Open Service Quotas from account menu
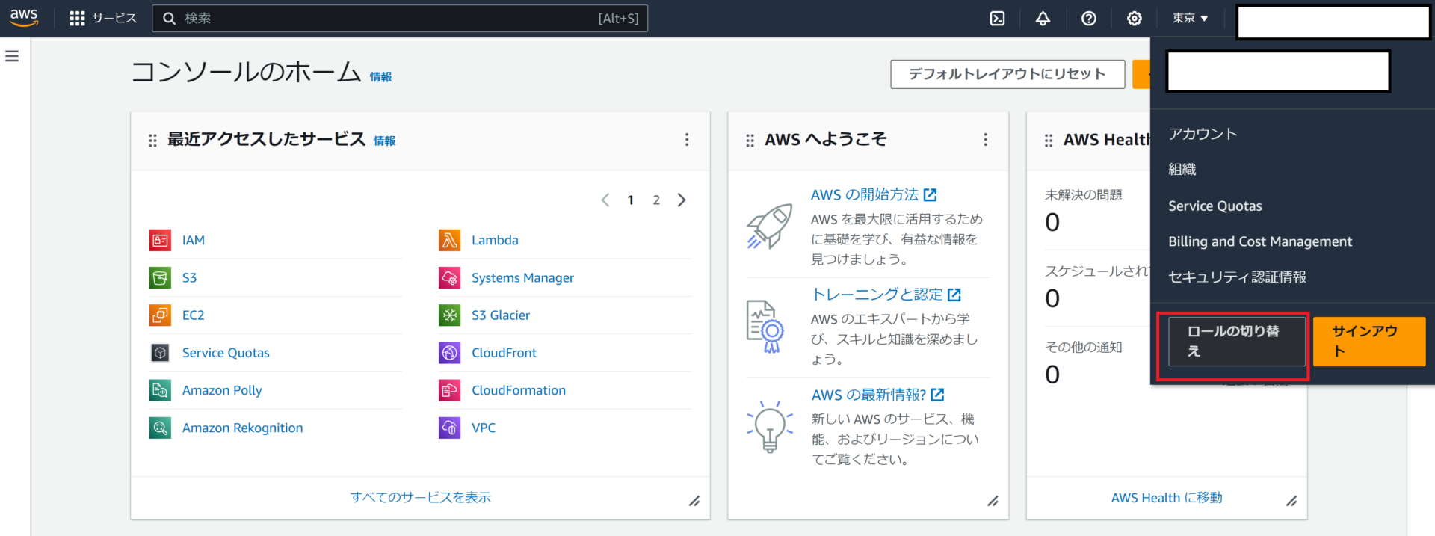Viewport: 1435px width, 536px height. 1215,206
